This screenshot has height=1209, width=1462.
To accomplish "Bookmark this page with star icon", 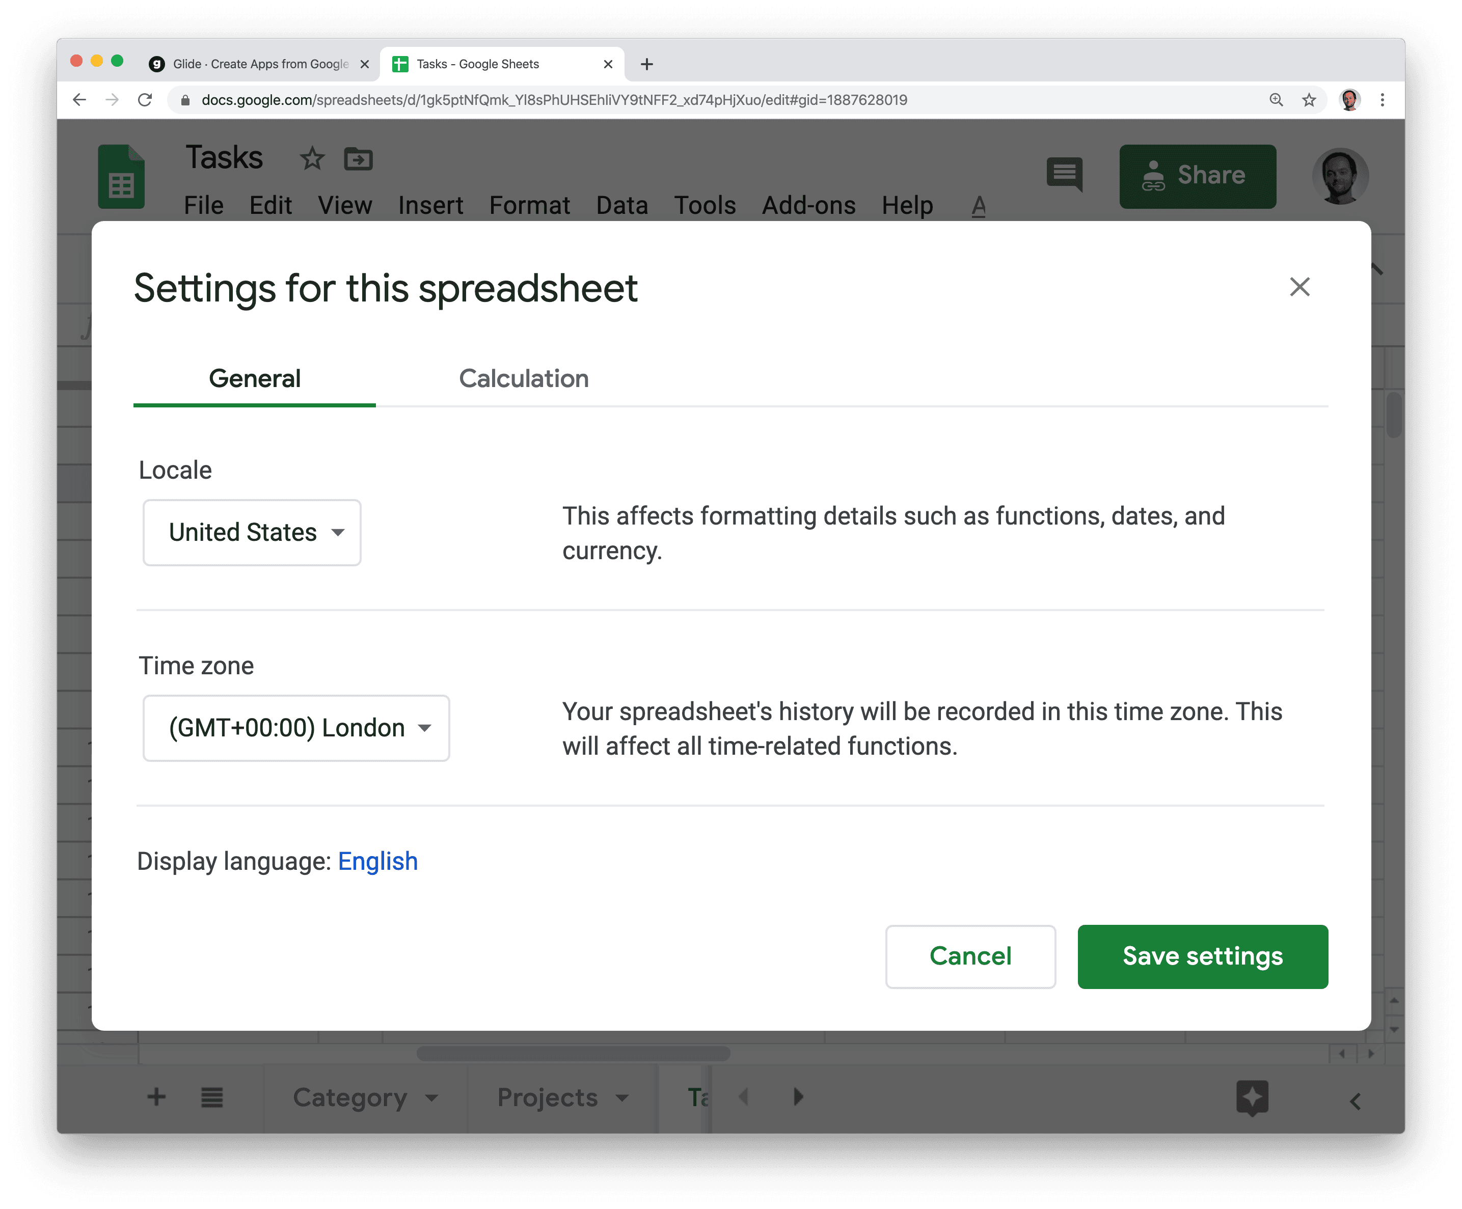I will (x=1309, y=100).
